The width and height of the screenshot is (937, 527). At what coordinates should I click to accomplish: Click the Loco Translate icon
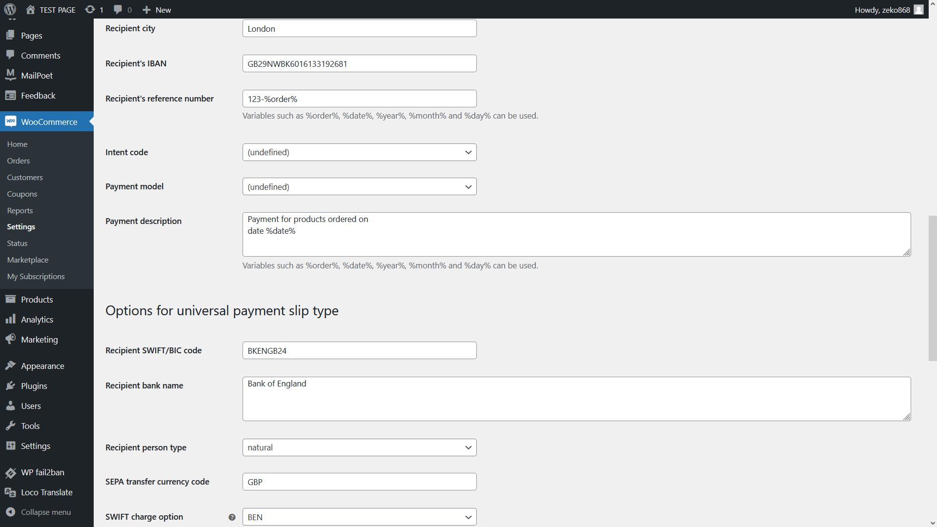10,492
